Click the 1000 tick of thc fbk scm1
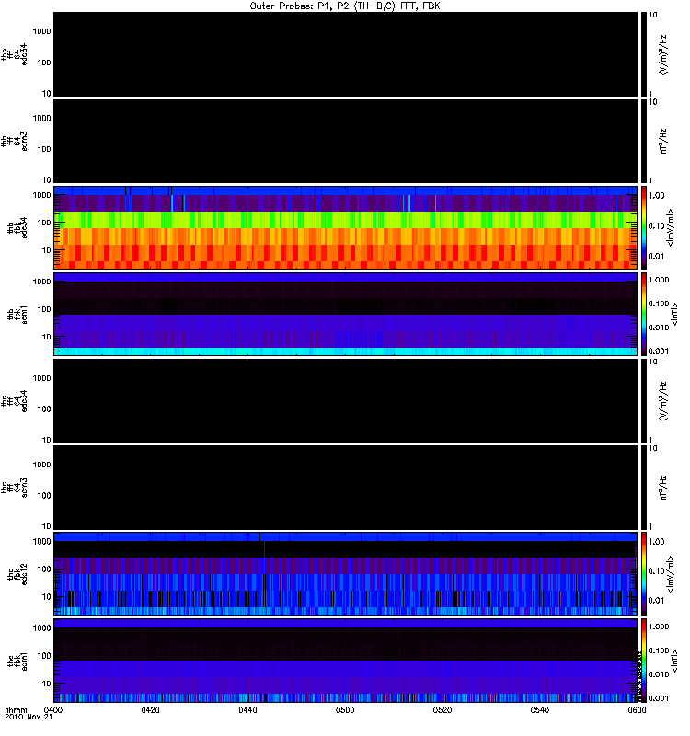690x736 pixels. coord(41,628)
